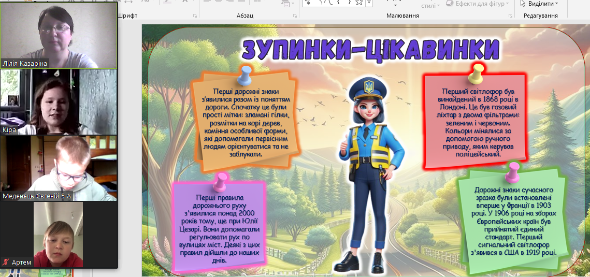590x277 pixels.
Task: Select the blue pushpin on orange note
Action: tap(245, 75)
